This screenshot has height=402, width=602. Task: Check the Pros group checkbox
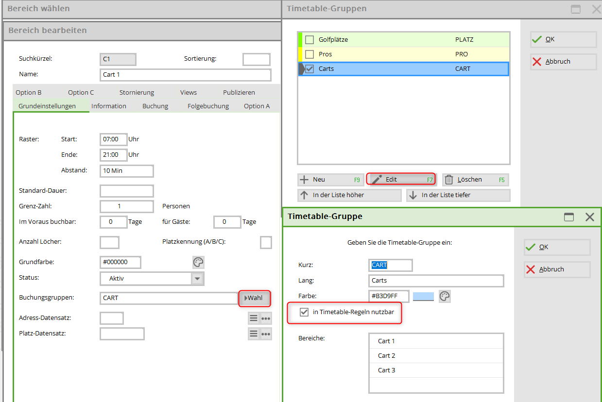coord(310,54)
